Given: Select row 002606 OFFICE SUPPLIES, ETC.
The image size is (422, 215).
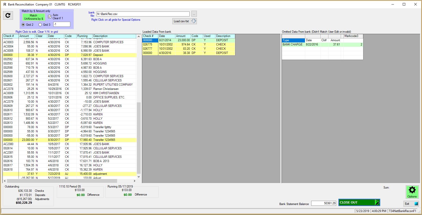Looking at the screenshot, I should (x=70, y=97).
